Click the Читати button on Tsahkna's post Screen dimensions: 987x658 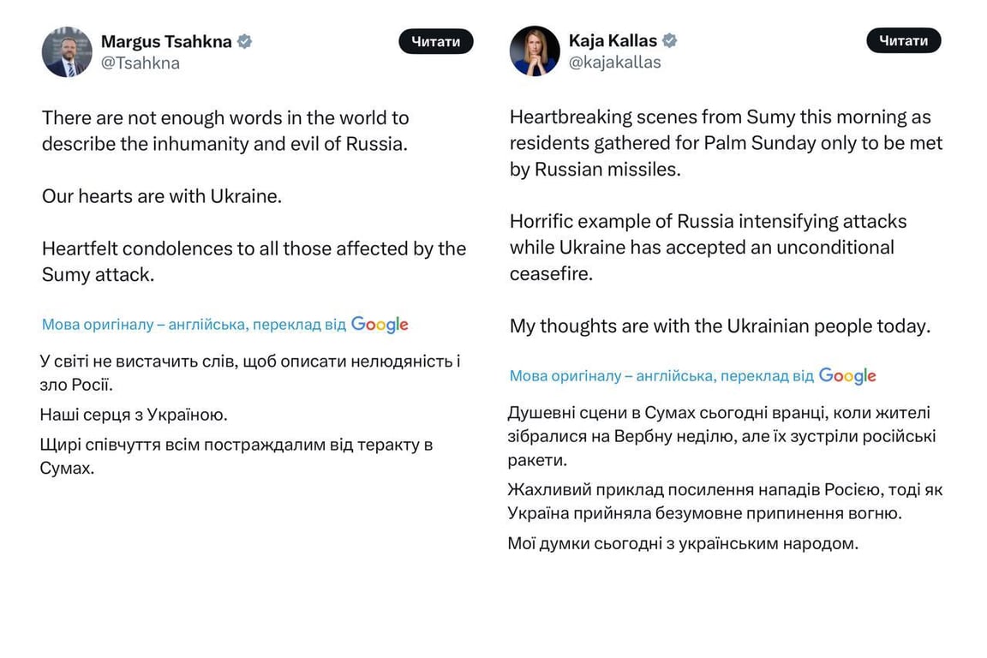point(436,40)
